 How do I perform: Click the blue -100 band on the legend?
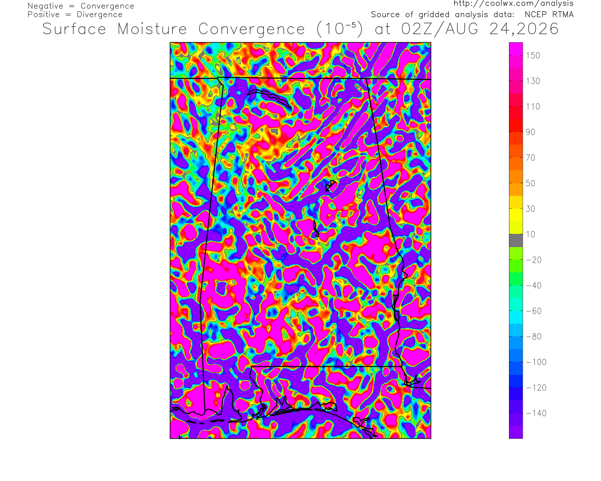(x=516, y=362)
